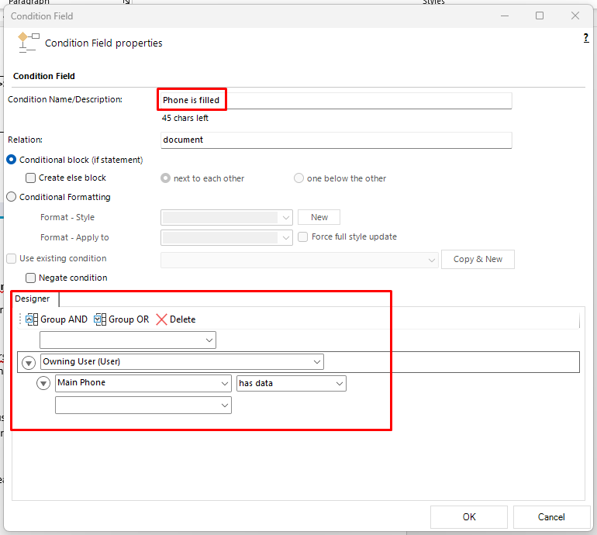
Task: Collapse the Main Phone row arrow
Action: [43, 383]
